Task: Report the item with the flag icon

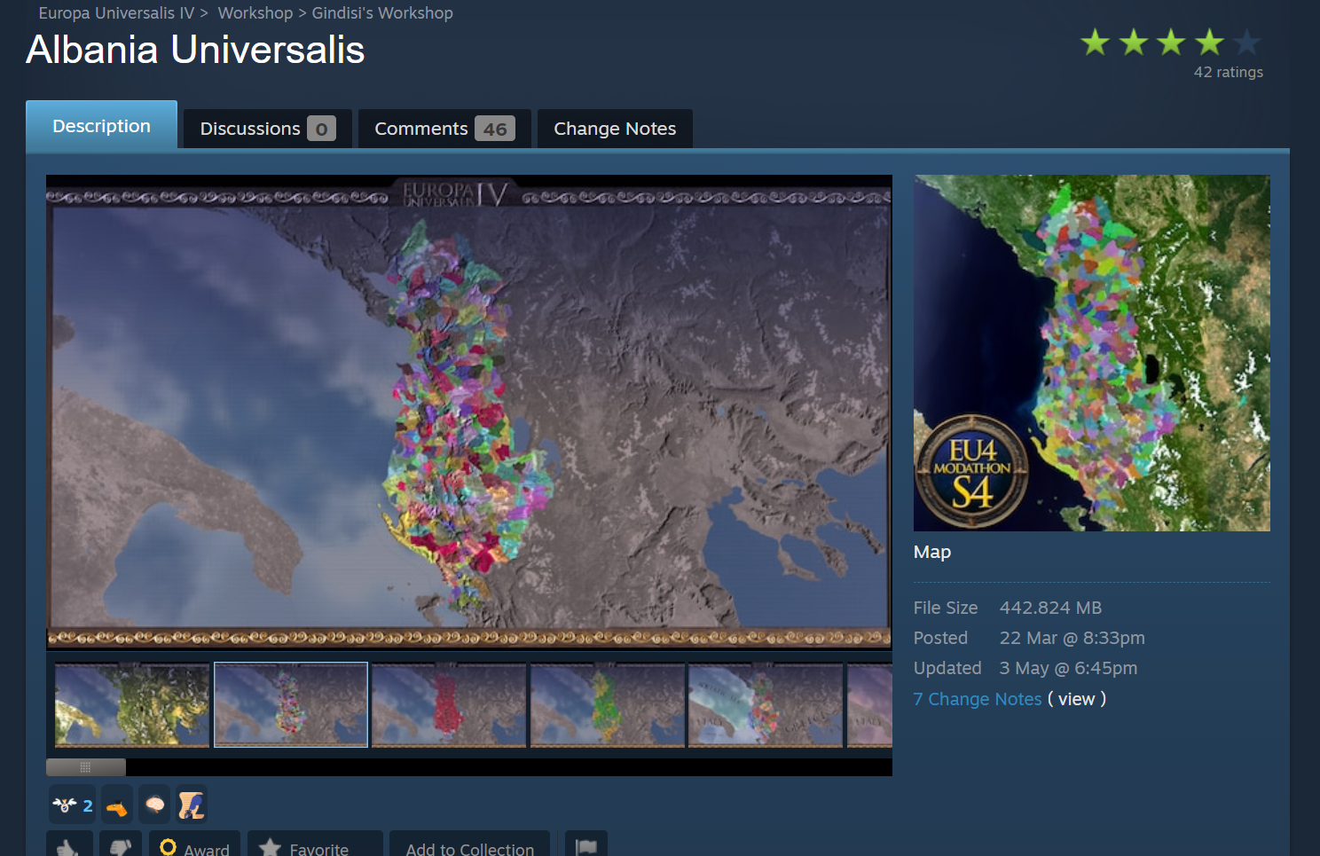Action: [586, 846]
